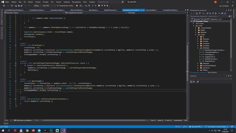The height and width of the screenshot is (133, 236).
Task: Switch to the CalculationsHelper.cs tab
Action: [58, 10]
